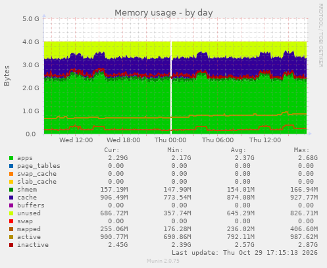Click the 'mapped' legend label
The image size is (327, 268).
click(29, 229)
